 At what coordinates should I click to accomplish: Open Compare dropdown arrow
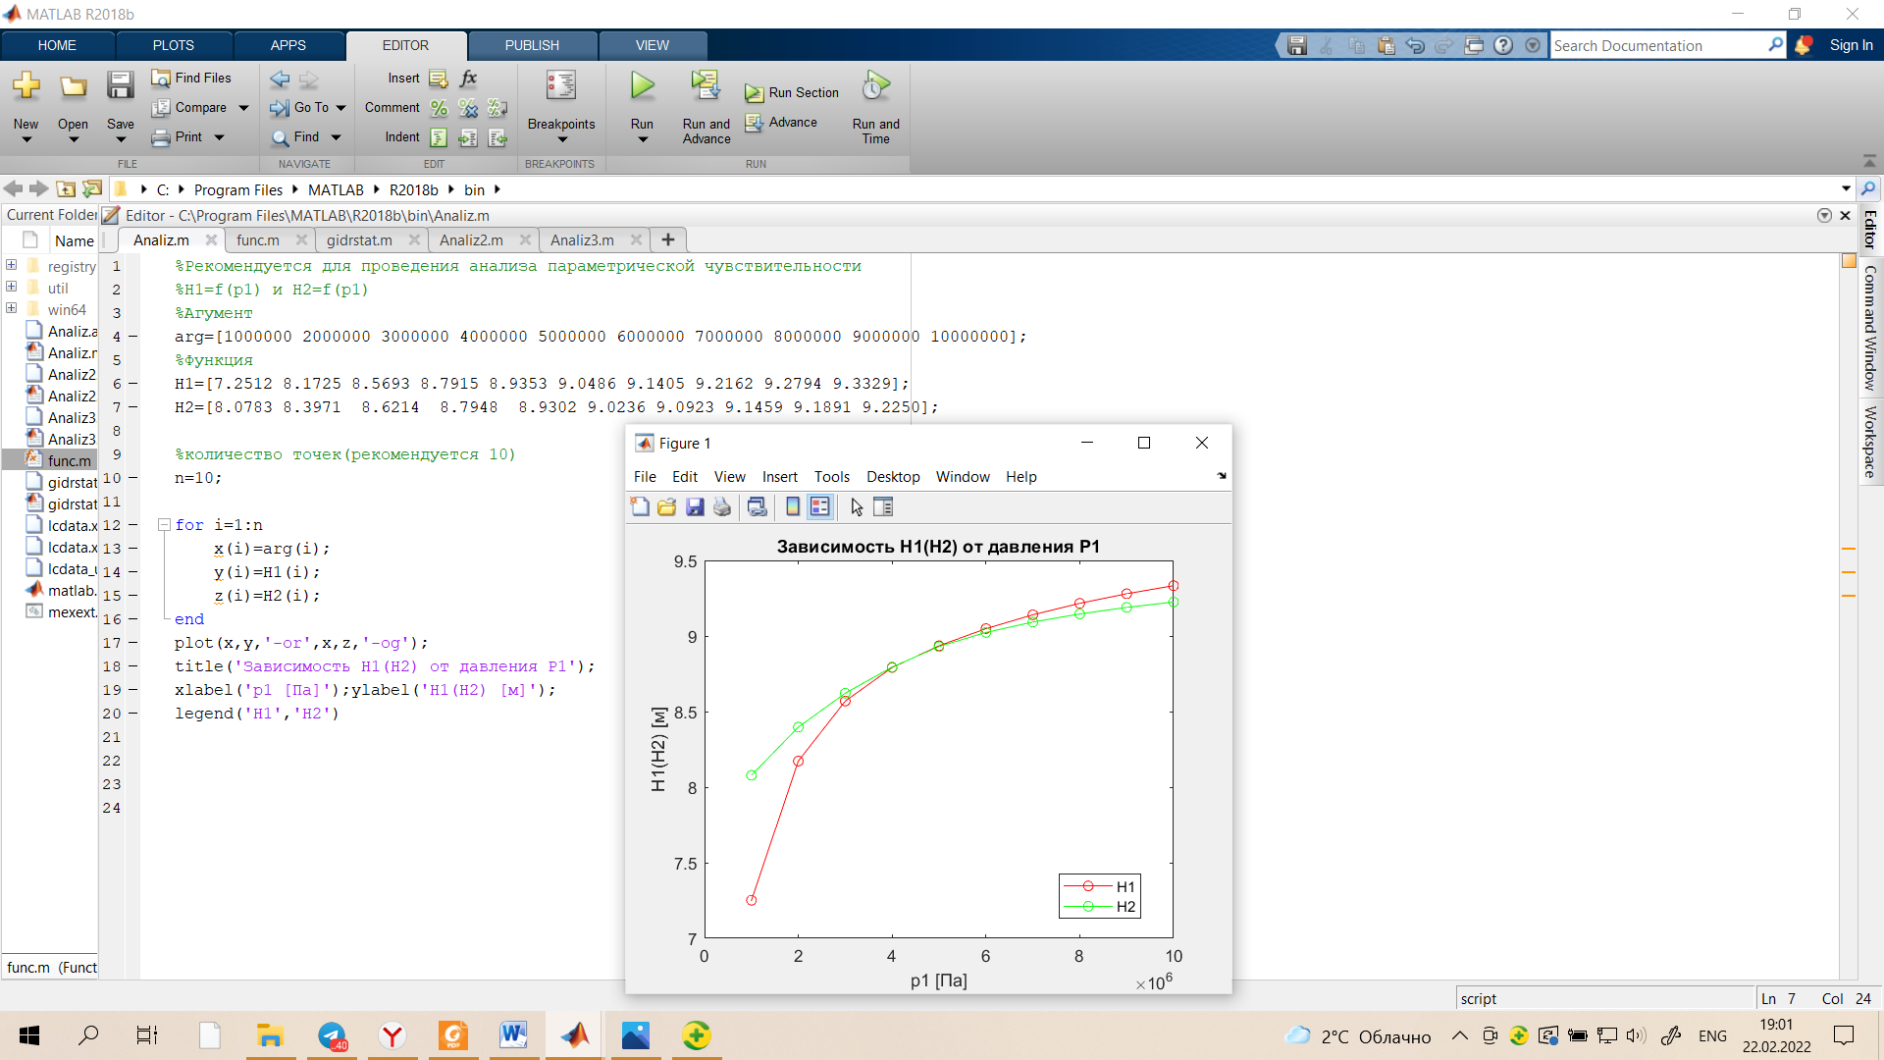coord(244,108)
